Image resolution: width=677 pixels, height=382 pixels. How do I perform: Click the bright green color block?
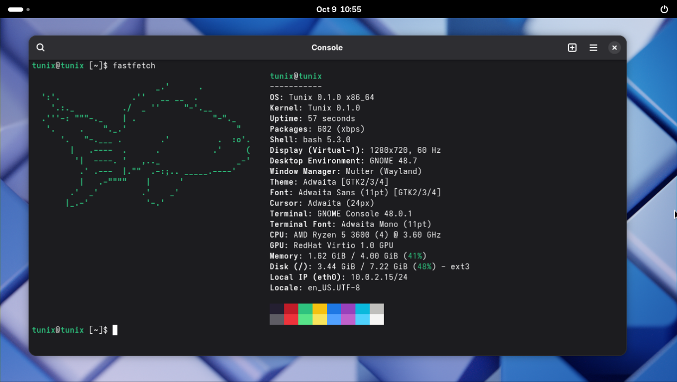(306, 319)
